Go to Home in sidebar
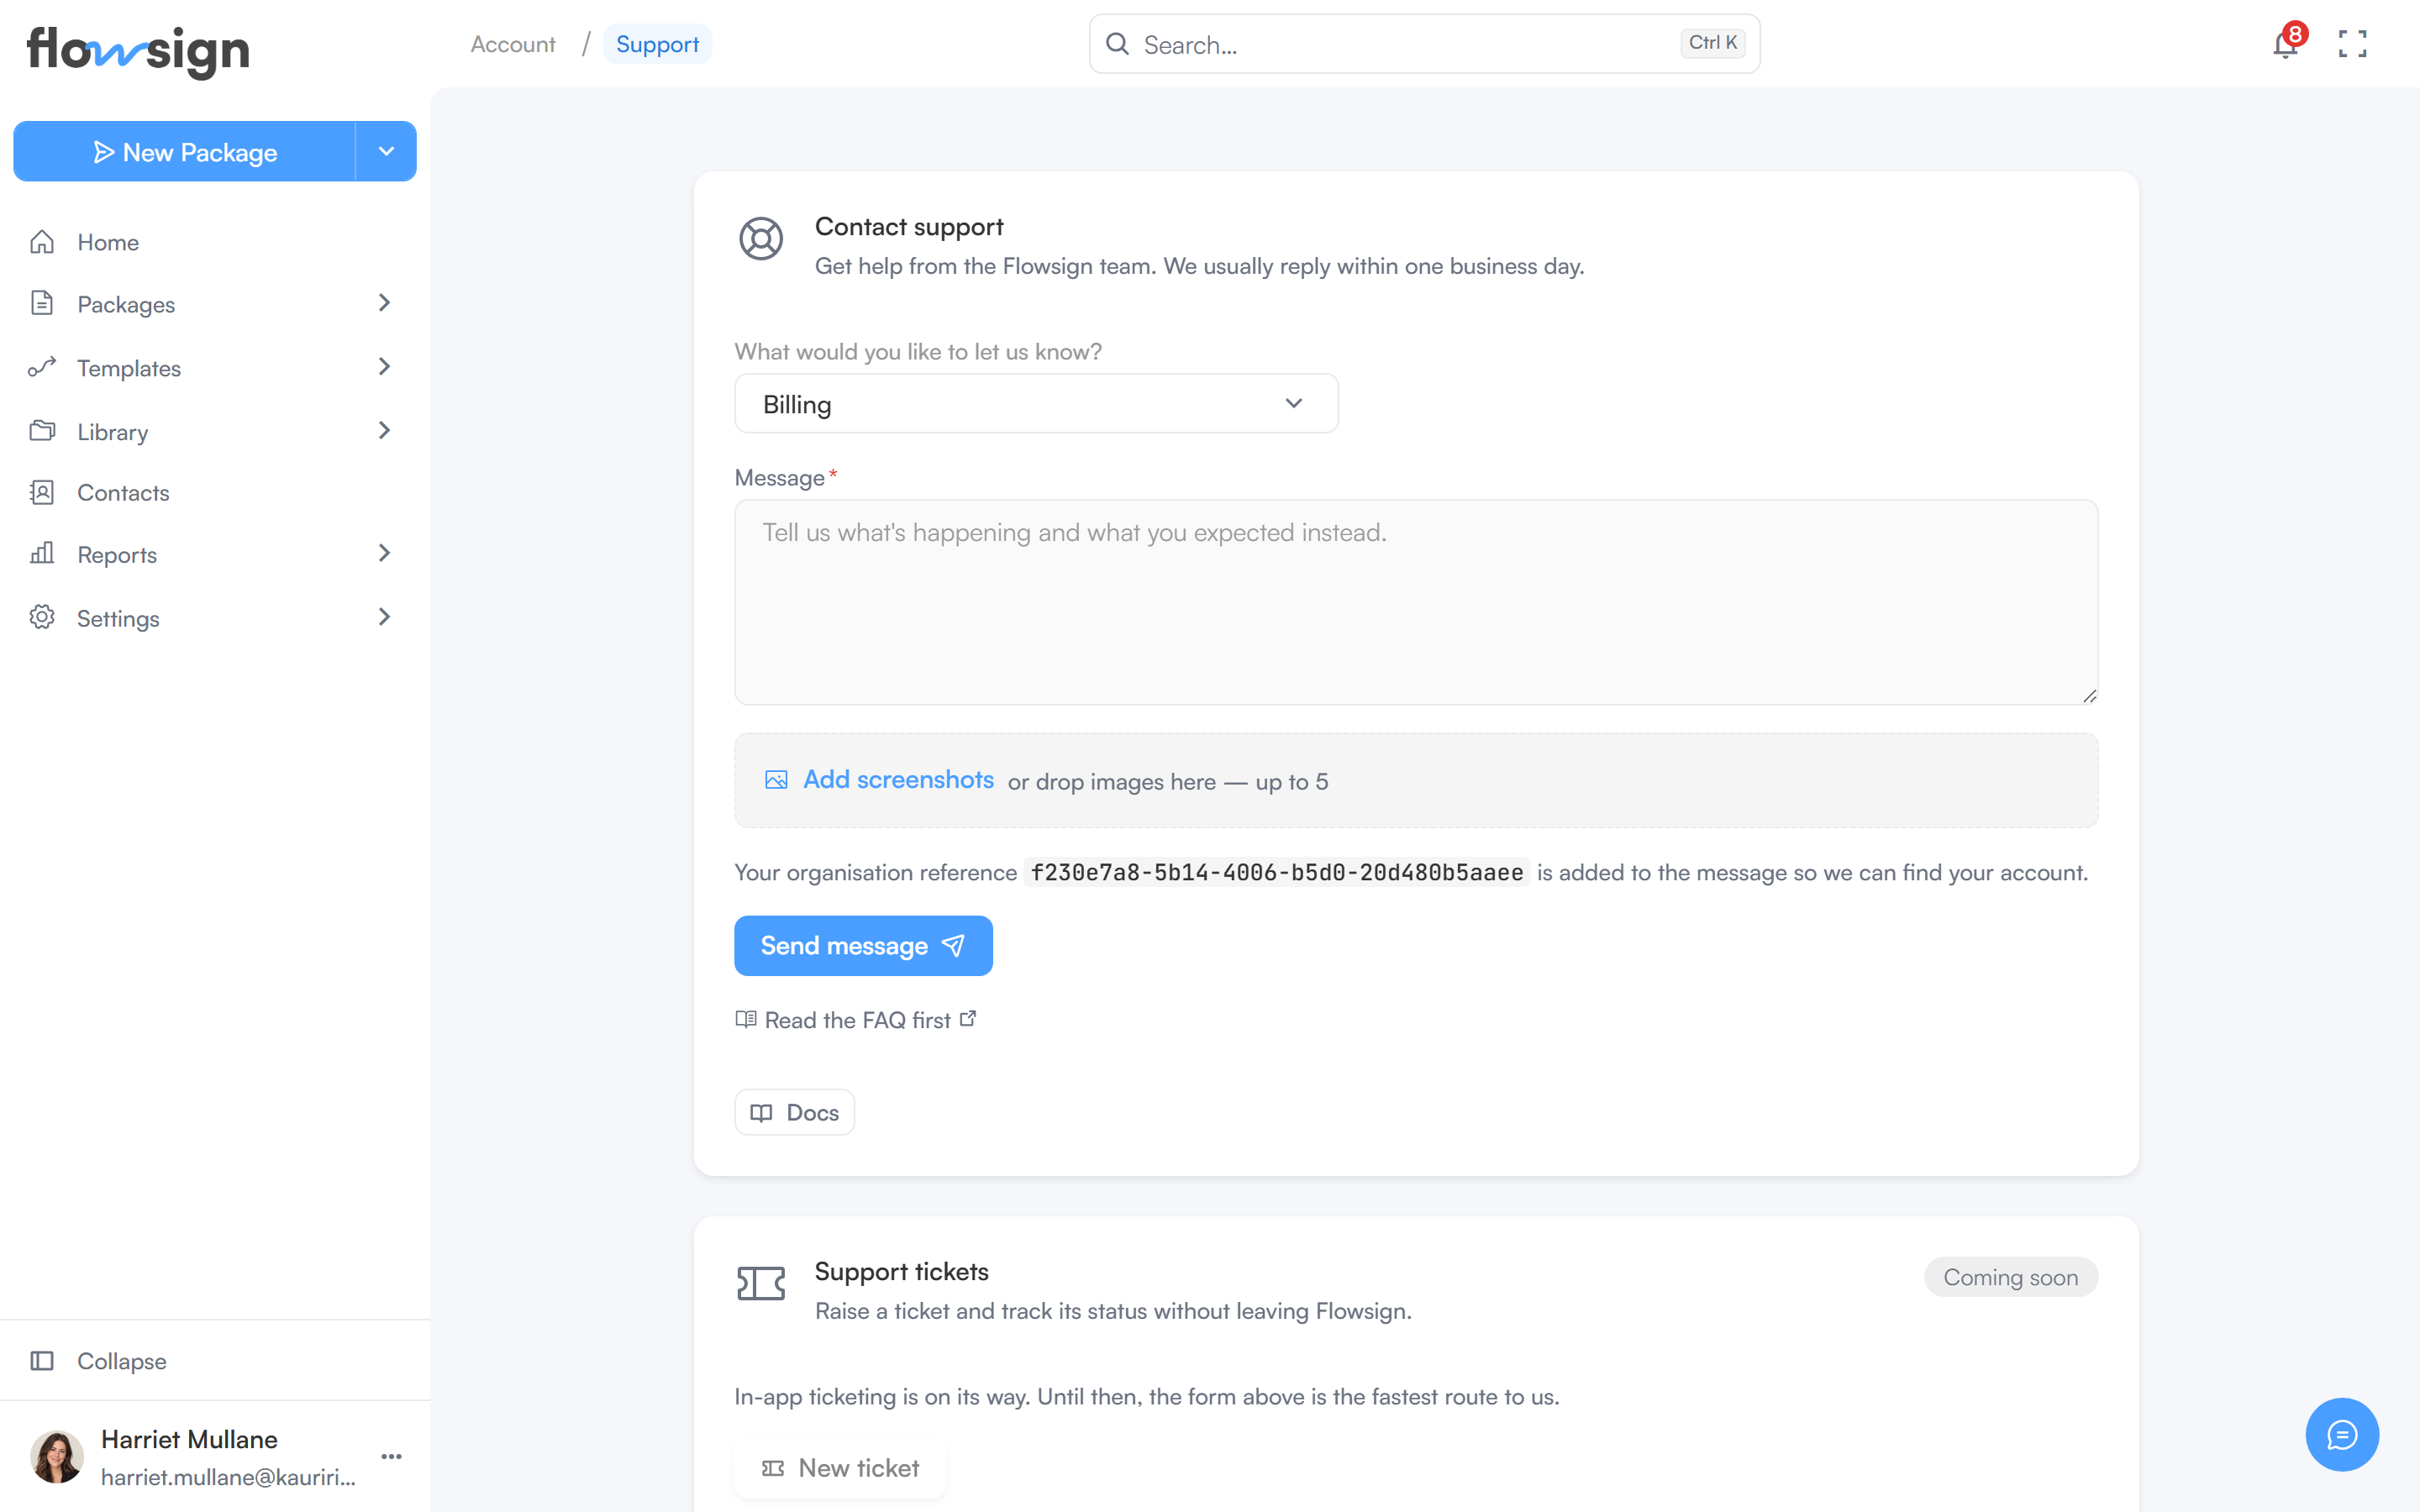This screenshot has height=1512, width=2420. click(214, 242)
